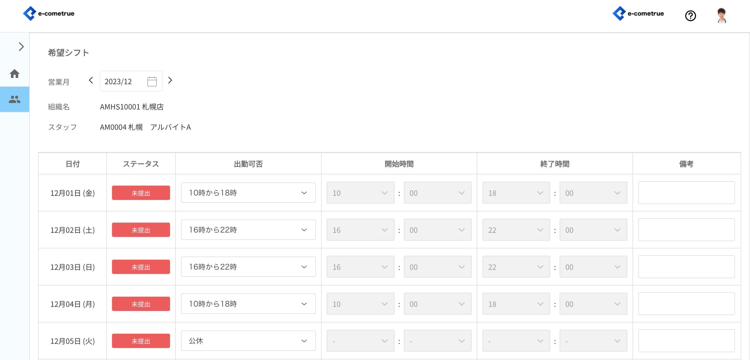The height and width of the screenshot is (360, 750).
Task: Open the staff/people sidebar icon
Action: pyautogui.click(x=14, y=99)
